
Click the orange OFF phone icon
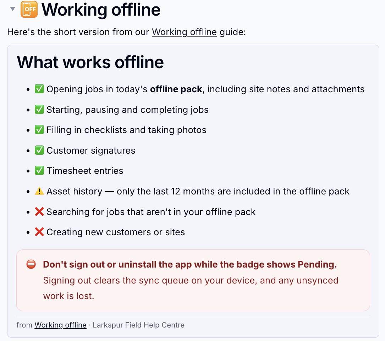29,9
